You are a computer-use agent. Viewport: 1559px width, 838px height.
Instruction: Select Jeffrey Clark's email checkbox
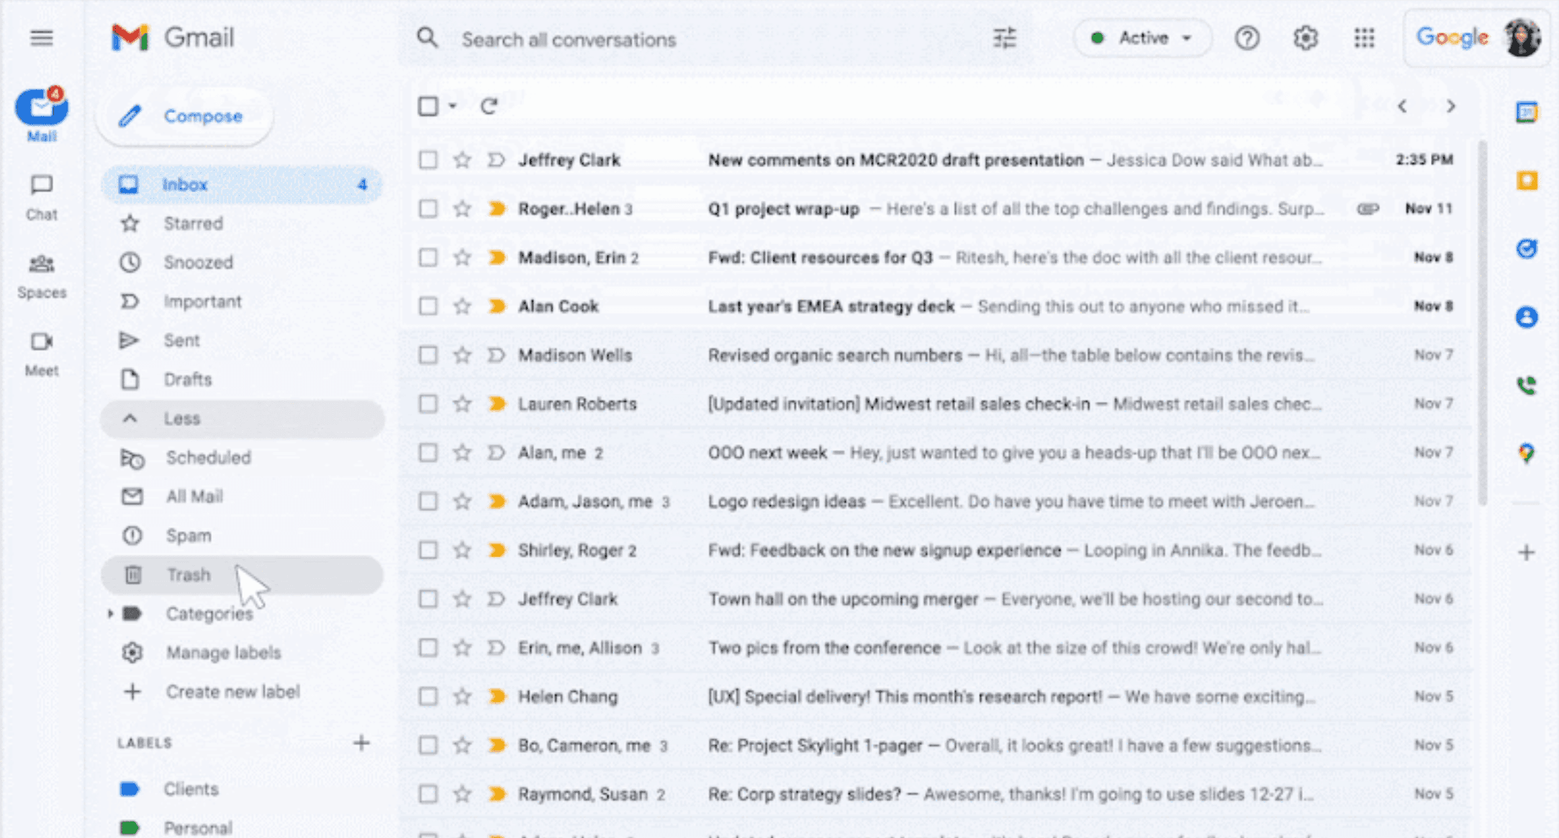point(428,160)
